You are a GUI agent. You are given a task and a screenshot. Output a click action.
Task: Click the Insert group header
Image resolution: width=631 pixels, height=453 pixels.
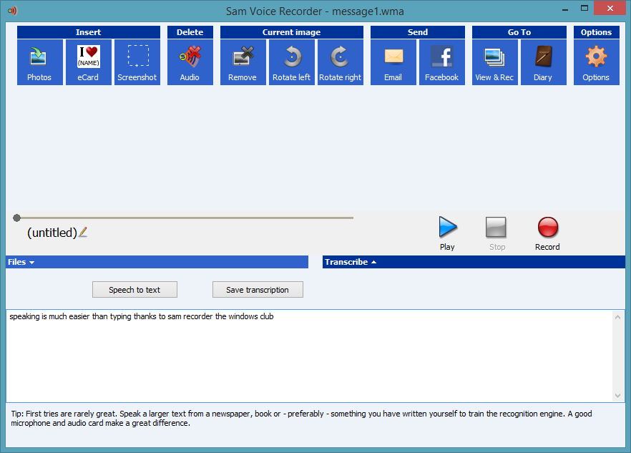89,32
